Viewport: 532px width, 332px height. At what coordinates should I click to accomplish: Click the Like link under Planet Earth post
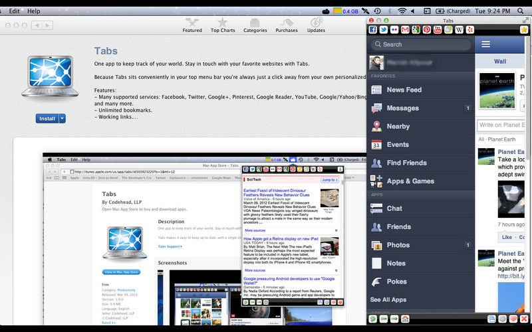507,237
